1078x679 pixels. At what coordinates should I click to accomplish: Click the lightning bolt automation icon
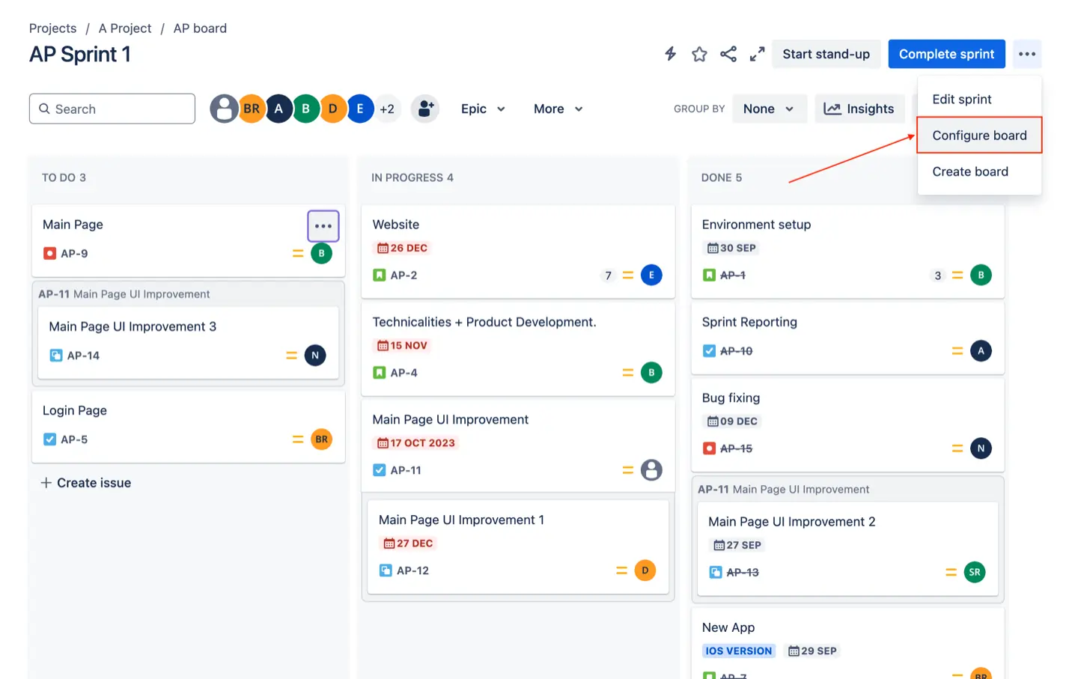click(x=670, y=54)
